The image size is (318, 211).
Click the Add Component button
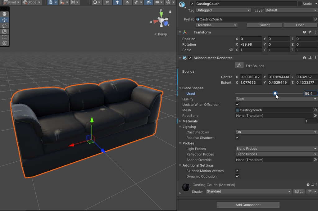coord(248,205)
